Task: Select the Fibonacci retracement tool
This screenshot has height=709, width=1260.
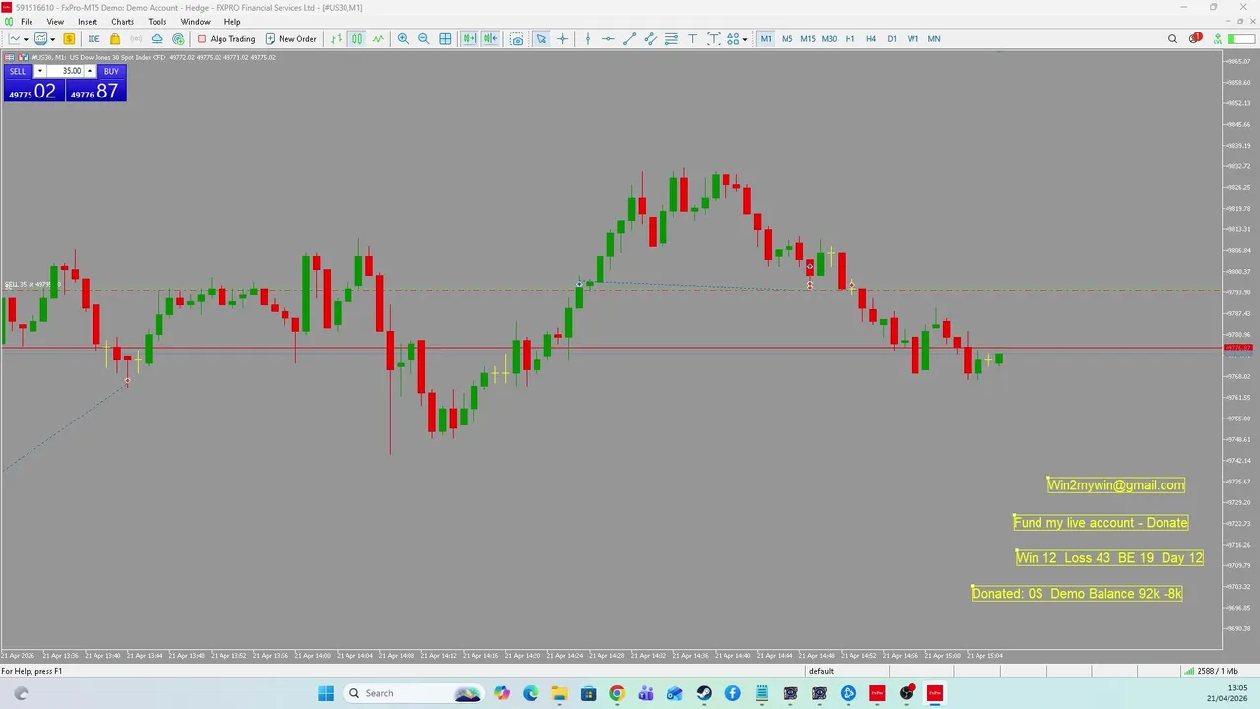Action: (671, 39)
